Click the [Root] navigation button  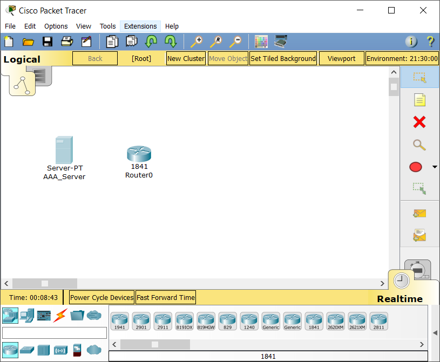pyautogui.click(x=141, y=58)
